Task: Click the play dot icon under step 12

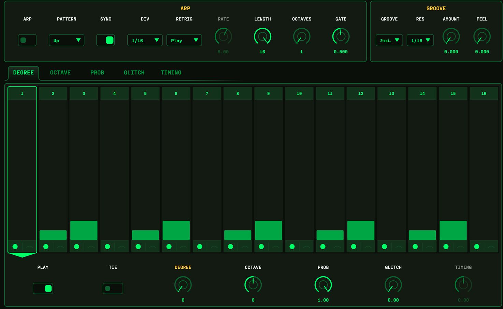Action: (x=354, y=247)
